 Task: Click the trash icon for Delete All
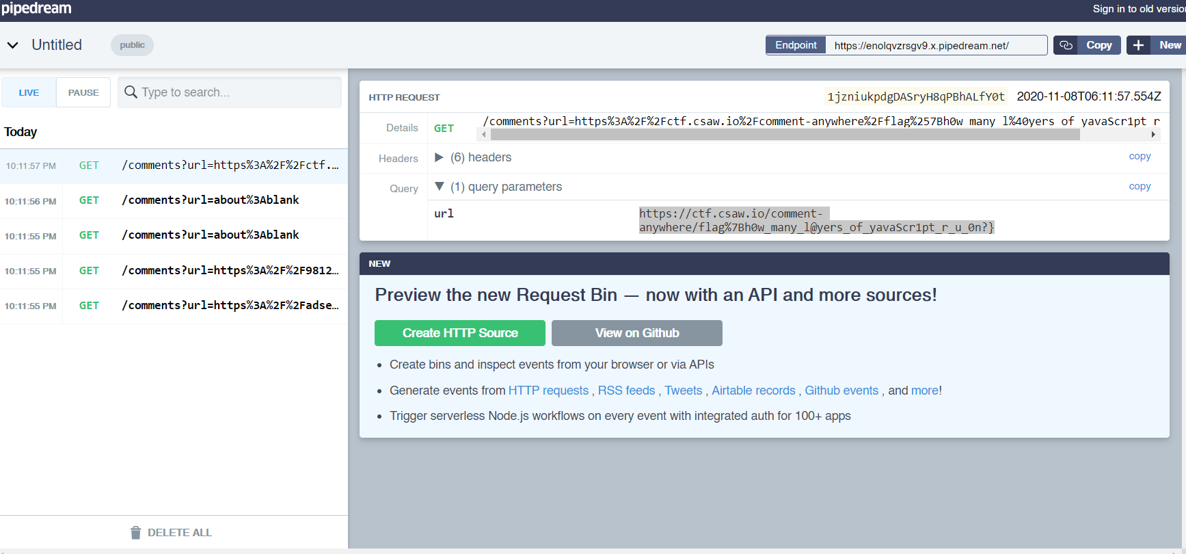click(x=135, y=533)
